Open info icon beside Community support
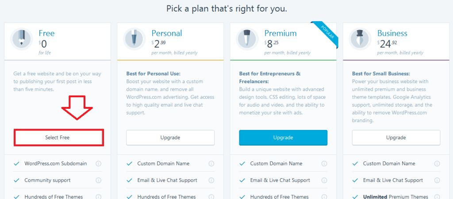This screenshot has width=453, height=199. coord(99,180)
